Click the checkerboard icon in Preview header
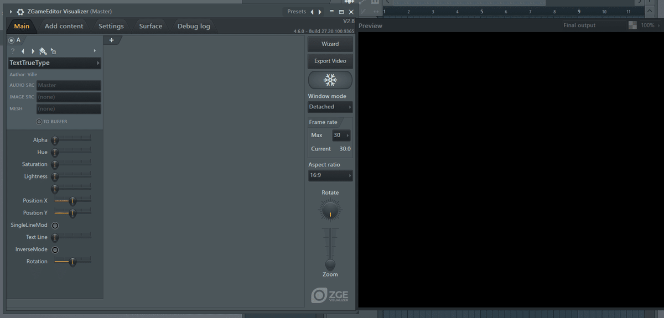Viewport: 664px width, 318px height. (x=632, y=25)
